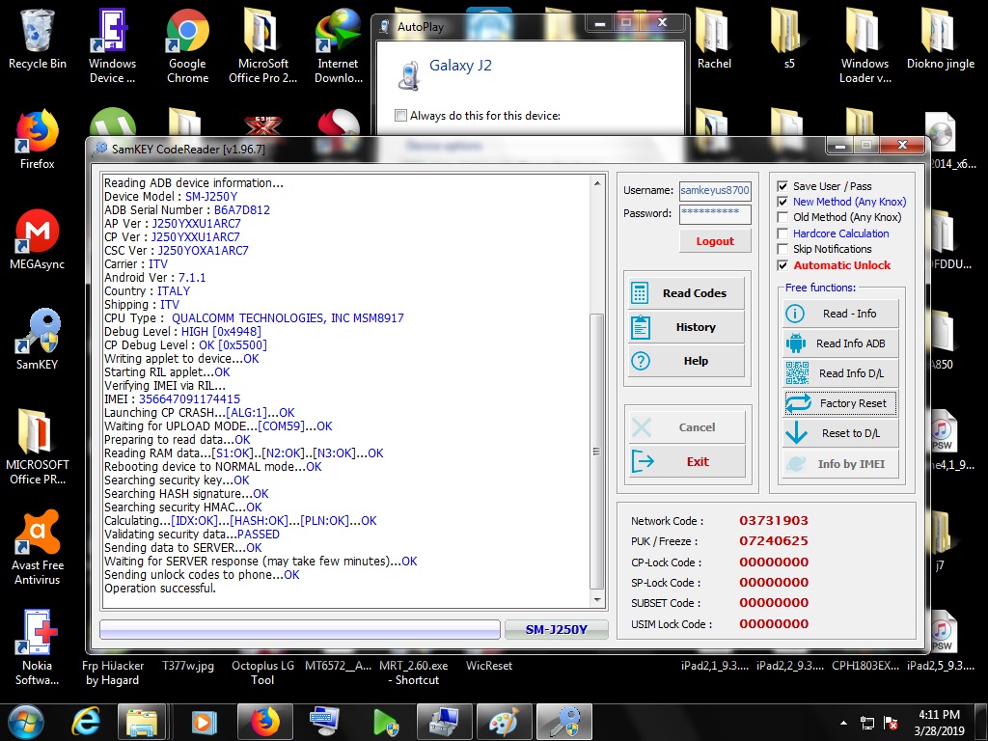This screenshot has width=988, height=741.
Task: Select Diokno jingle folder
Action: pyautogui.click(x=940, y=39)
